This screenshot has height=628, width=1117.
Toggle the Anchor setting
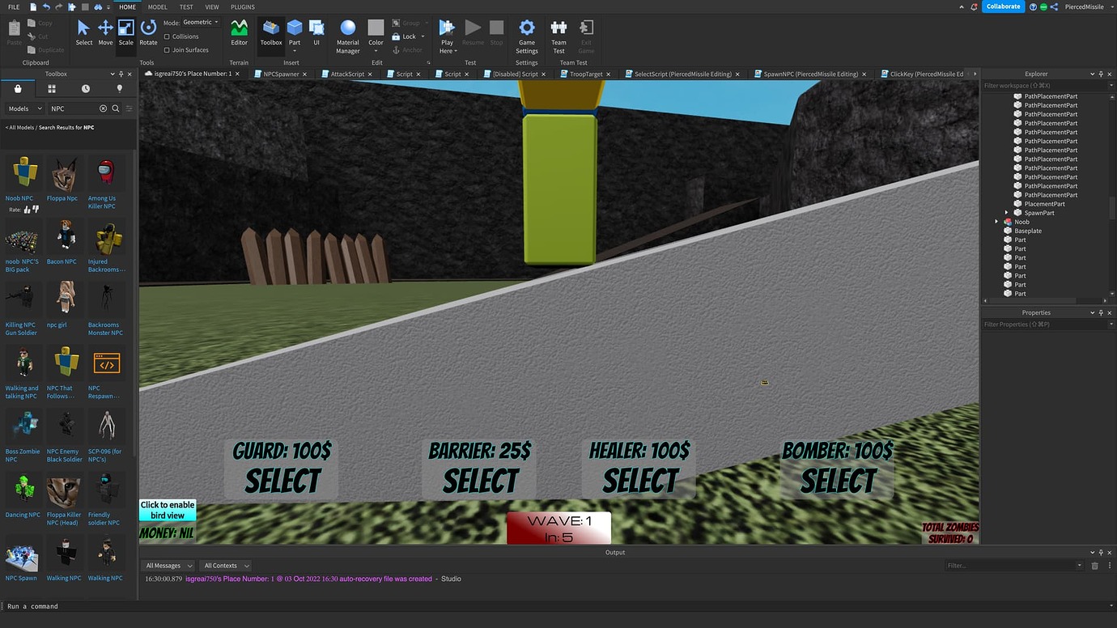pos(407,49)
